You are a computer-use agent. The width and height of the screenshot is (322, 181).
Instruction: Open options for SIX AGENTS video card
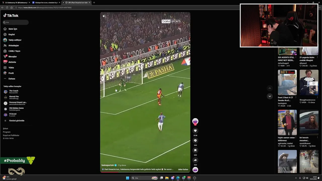pos(296,58)
